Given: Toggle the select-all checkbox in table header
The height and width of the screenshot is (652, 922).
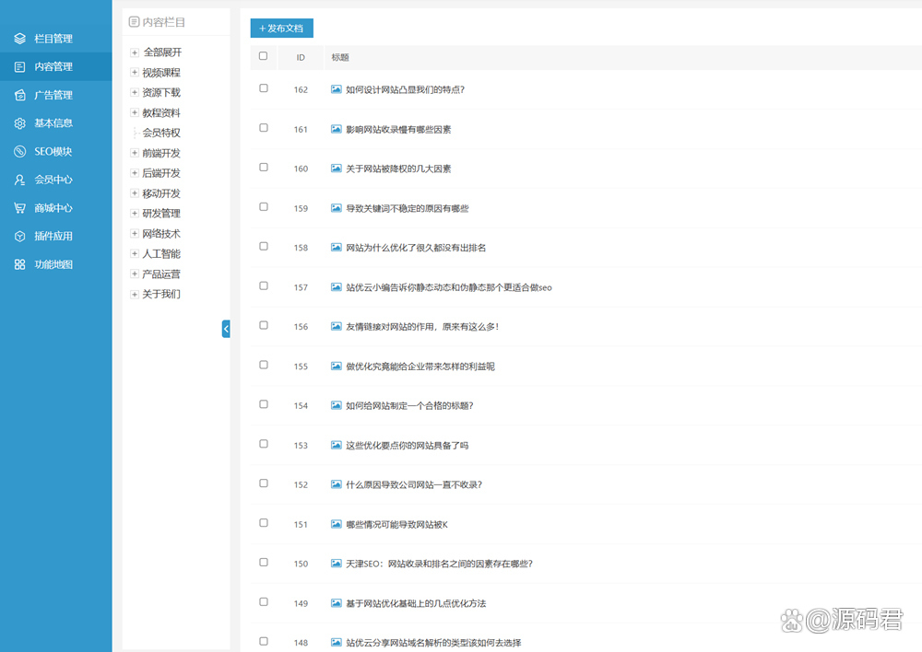Looking at the screenshot, I should (x=264, y=56).
